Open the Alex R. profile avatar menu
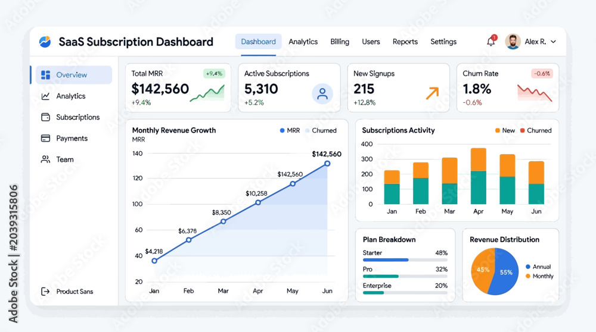This screenshot has width=596, height=332. tap(513, 42)
